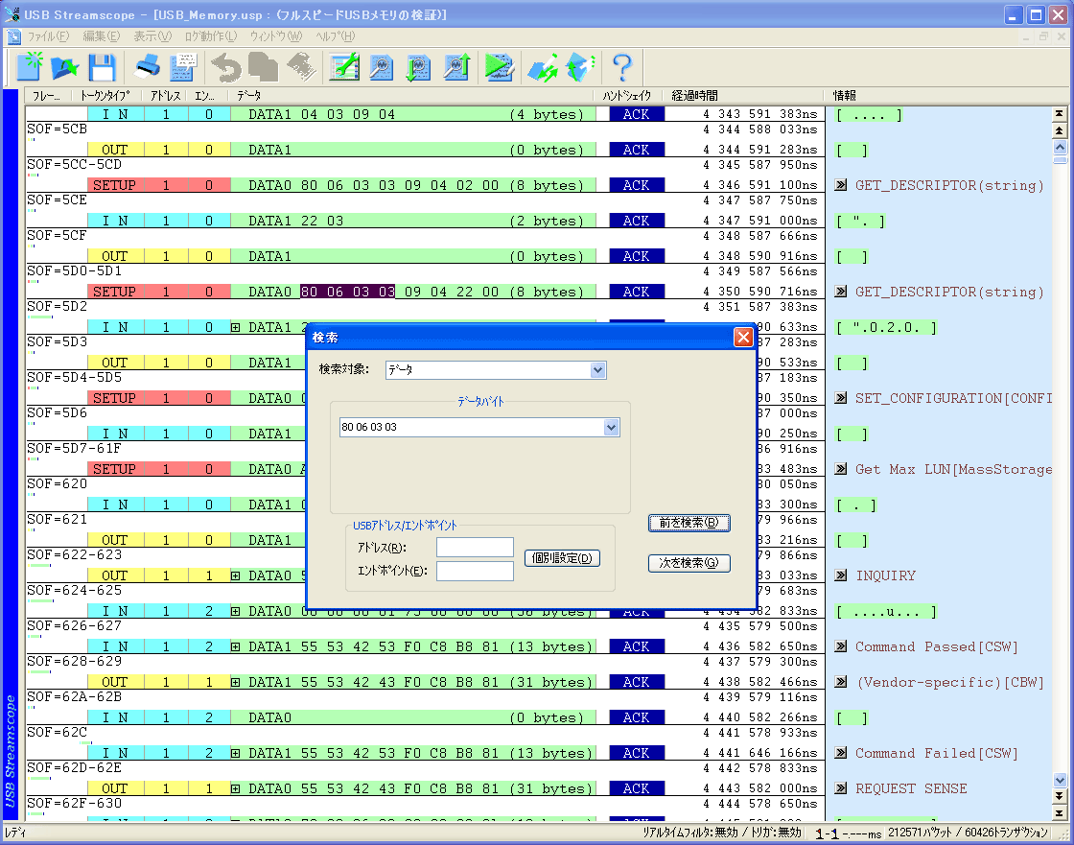Image resolution: width=1074 pixels, height=845 pixels.
Task: Click the vertical scrollbar up arrow
Action: click(x=1060, y=148)
